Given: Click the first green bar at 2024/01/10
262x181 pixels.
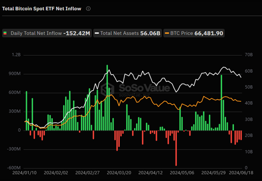Looking at the screenshot, I should pyautogui.click(x=26, y=111).
